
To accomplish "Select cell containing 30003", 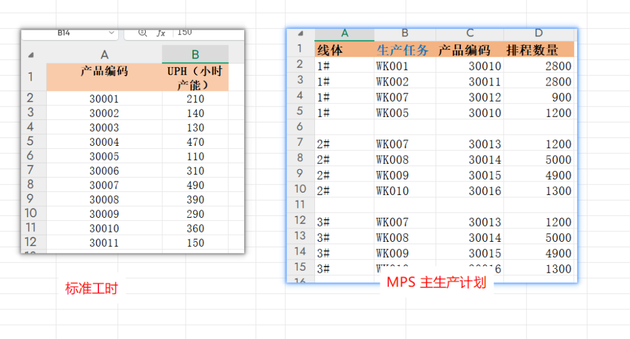I will 105,127.
